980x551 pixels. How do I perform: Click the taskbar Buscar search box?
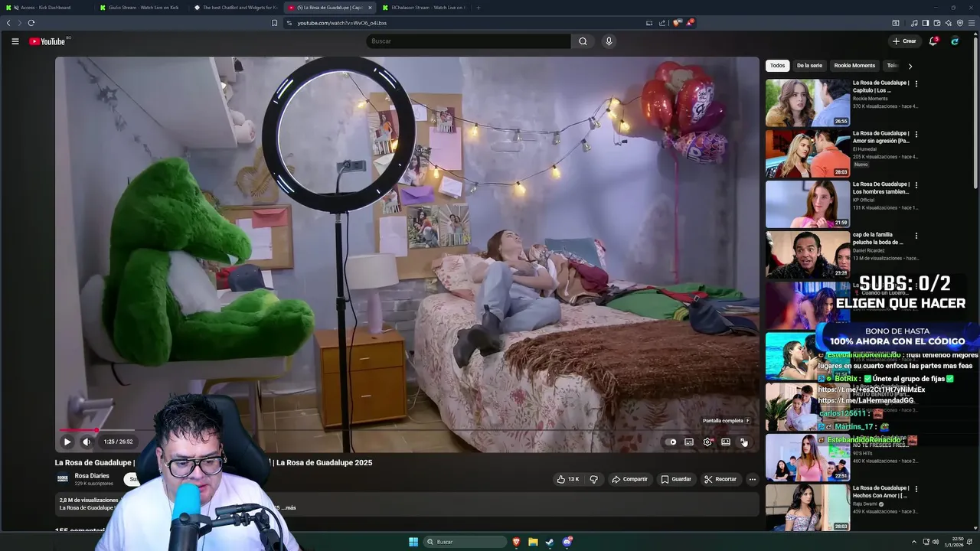[x=465, y=542]
